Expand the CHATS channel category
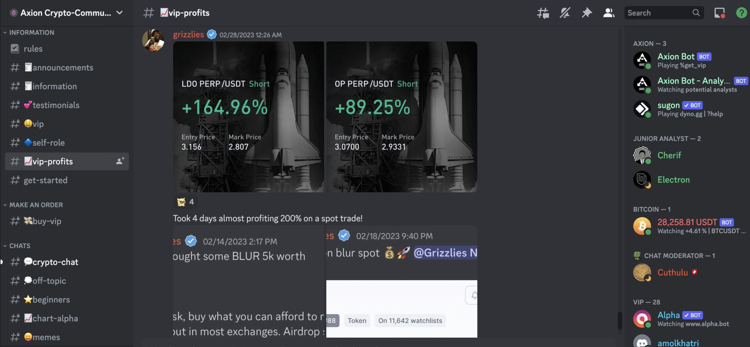750x347 pixels. (x=20, y=246)
